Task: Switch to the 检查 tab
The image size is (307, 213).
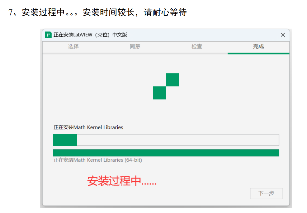Action: click(196, 47)
